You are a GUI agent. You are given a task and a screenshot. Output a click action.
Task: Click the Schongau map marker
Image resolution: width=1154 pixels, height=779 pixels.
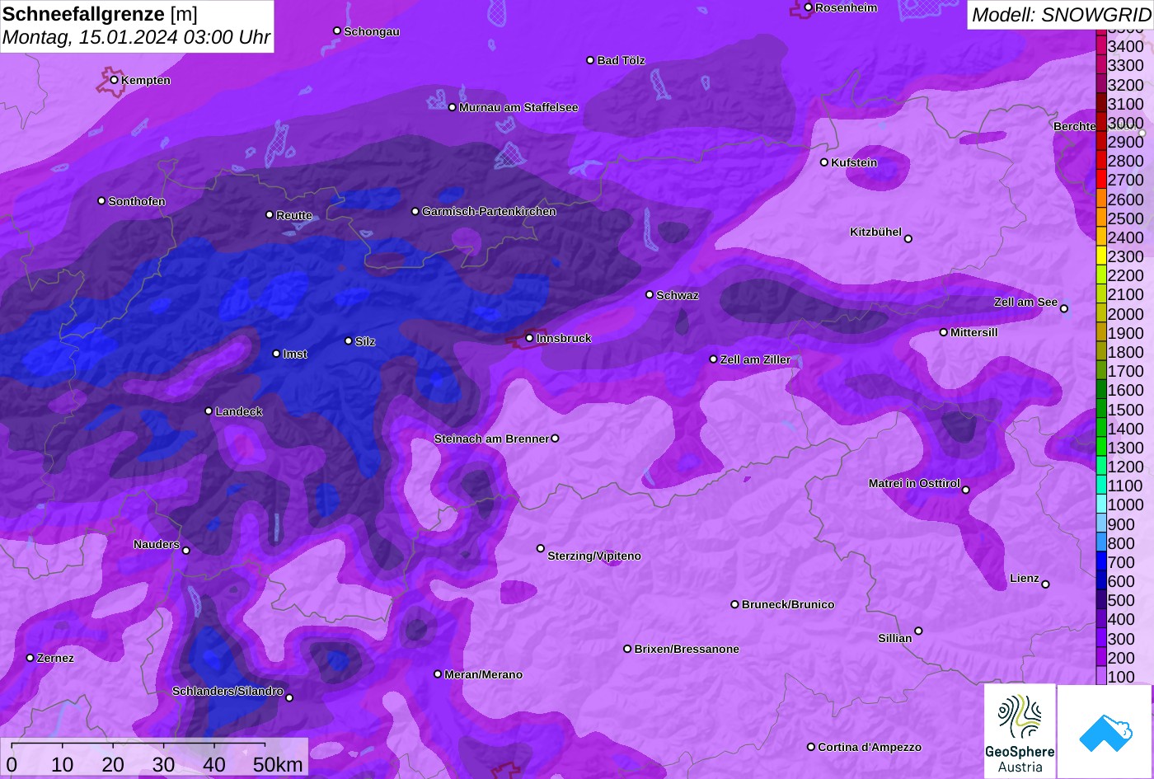tap(337, 31)
